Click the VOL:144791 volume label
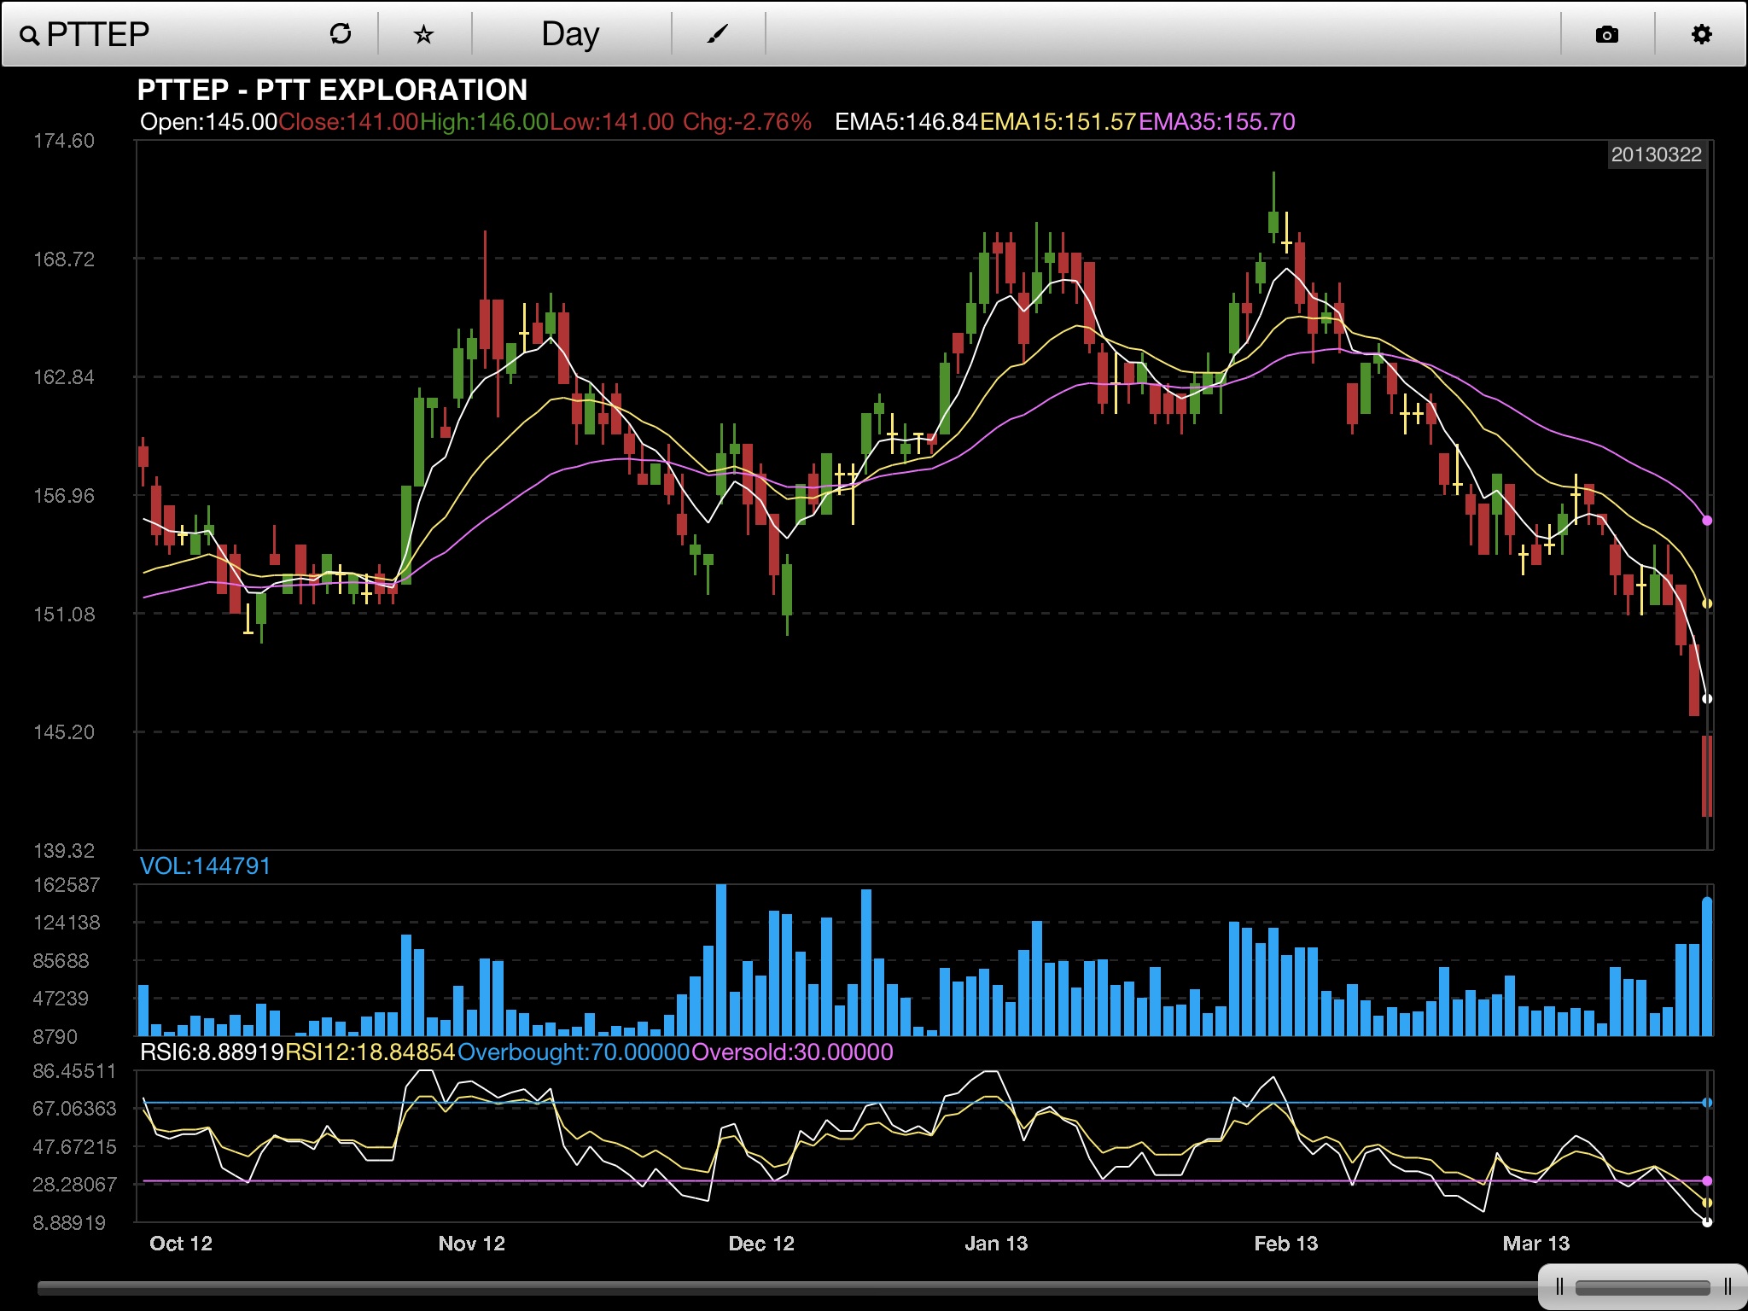Viewport: 1748px width, 1311px height. [x=205, y=866]
